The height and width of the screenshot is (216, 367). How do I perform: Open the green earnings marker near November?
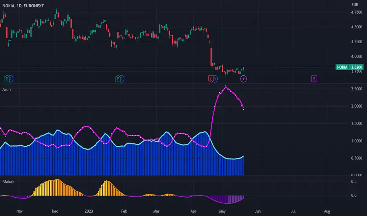7,79
